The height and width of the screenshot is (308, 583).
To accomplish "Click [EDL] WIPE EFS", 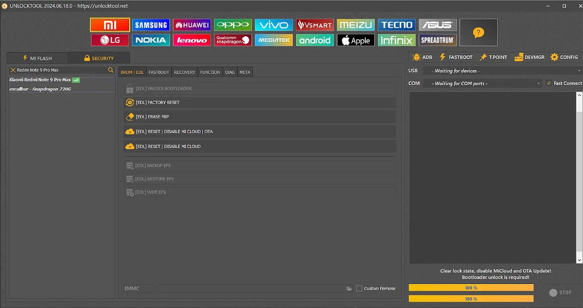I will [260, 192].
